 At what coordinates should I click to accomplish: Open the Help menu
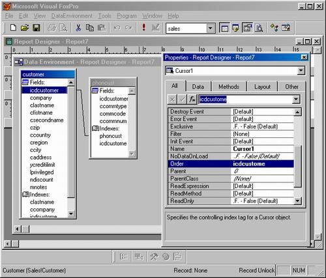point(173,16)
